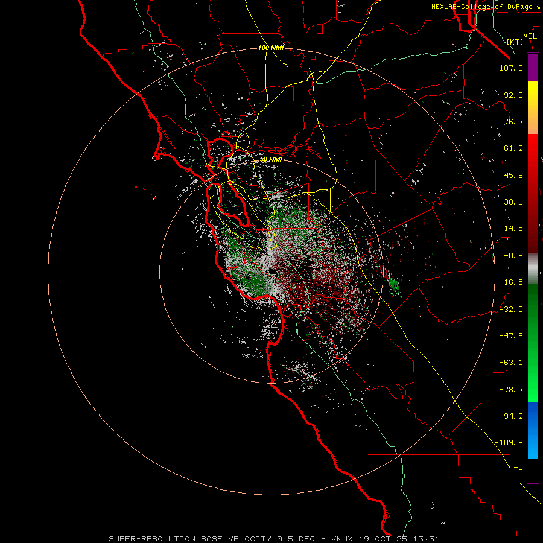This screenshot has width=543, height=543.
Task: Select the 45.6 legend value
Action: 513,175
